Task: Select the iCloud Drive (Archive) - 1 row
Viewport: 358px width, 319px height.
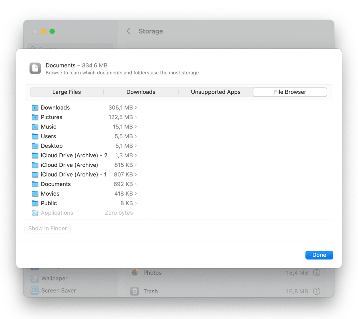Action: tap(74, 175)
